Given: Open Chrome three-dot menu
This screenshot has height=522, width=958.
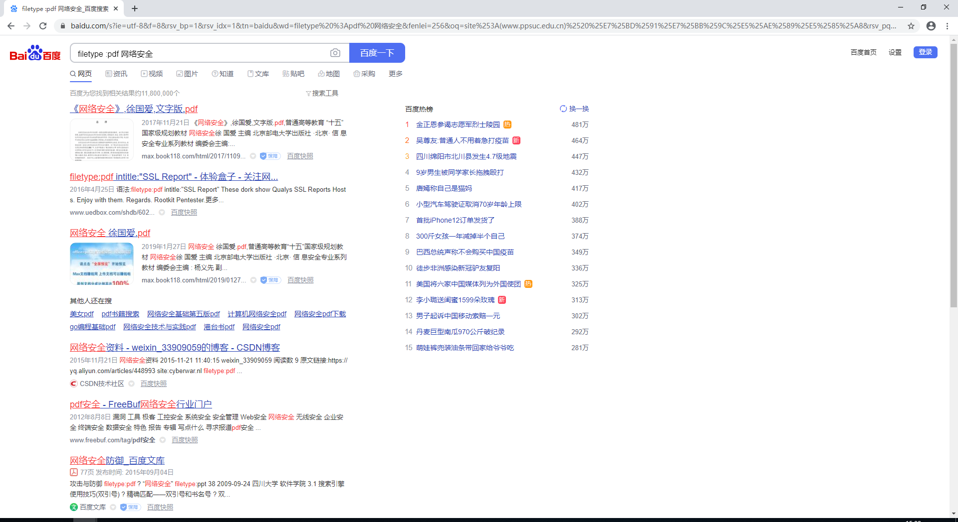Looking at the screenshot, I should coord(947,26).
